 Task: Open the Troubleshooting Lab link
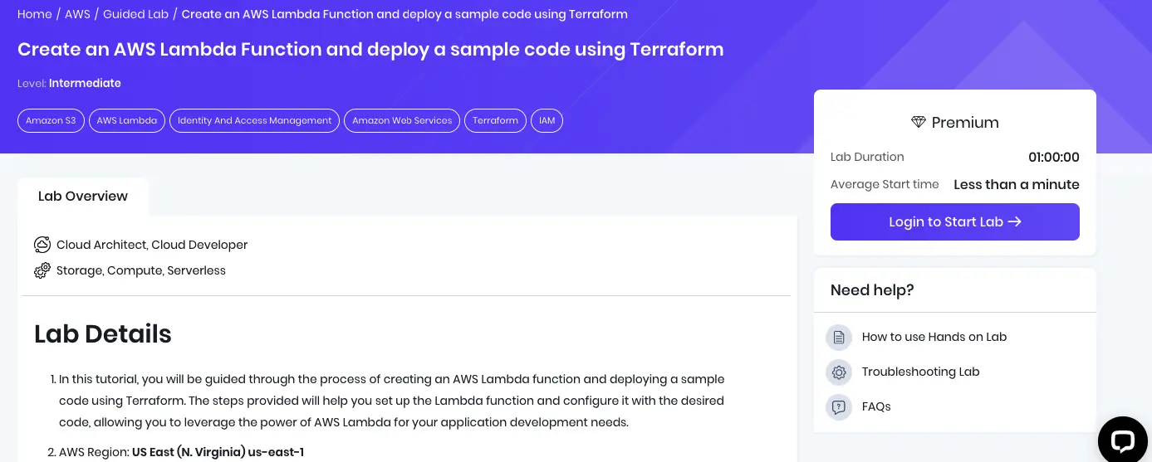[921, 372]
